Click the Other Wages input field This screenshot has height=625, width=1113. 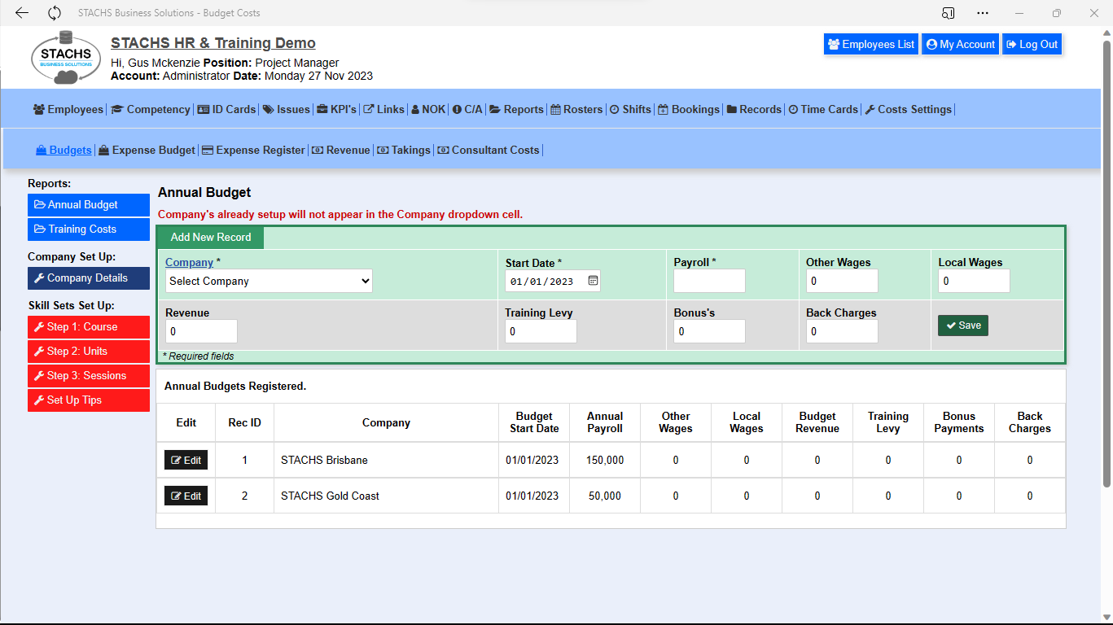pyautogui.click(x=842, y=281)
